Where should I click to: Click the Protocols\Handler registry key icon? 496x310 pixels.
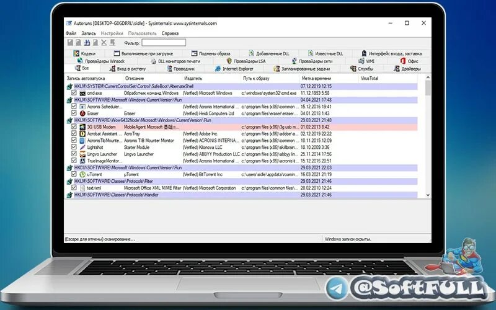[69, 195]
